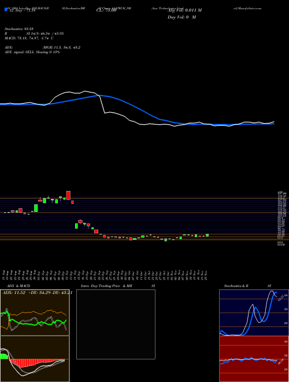289x382 pixels.
Task: Click the ADX indicator chart panel
Action: pos(35,313)
